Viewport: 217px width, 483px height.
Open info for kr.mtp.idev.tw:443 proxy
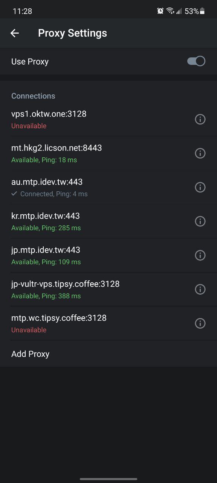tap(200, 221)
